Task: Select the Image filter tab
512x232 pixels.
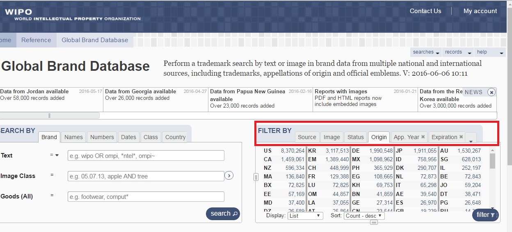Action: pos(331,137)
